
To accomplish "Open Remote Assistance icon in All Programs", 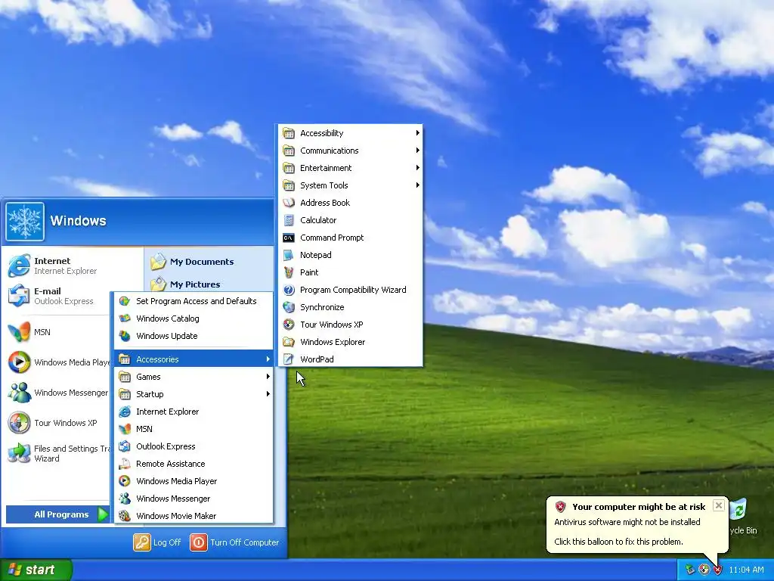I will pyautogui.click(x=125, y=464).
